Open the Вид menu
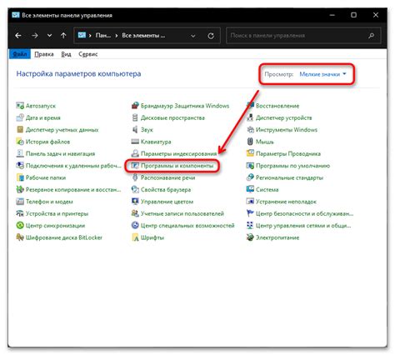 coord(66,54)
